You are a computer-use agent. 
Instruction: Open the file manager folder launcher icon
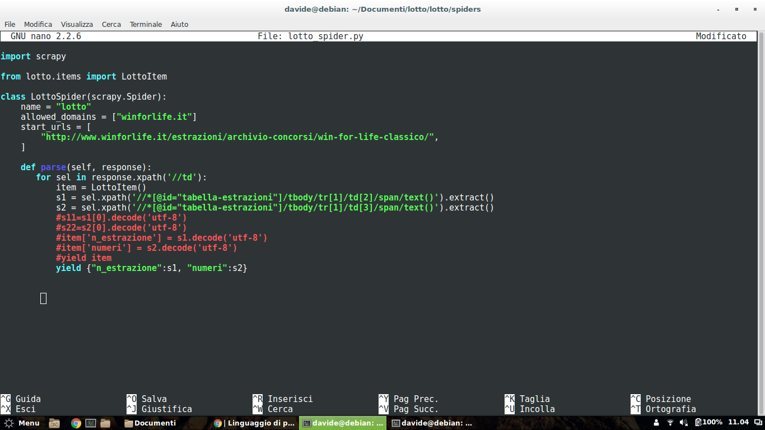(105, 423)
